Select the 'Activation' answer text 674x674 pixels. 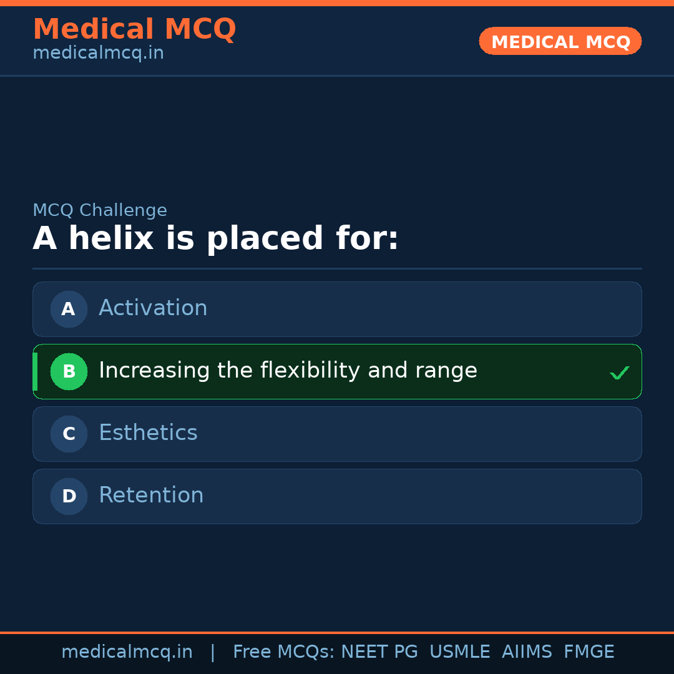pos(153,308)
